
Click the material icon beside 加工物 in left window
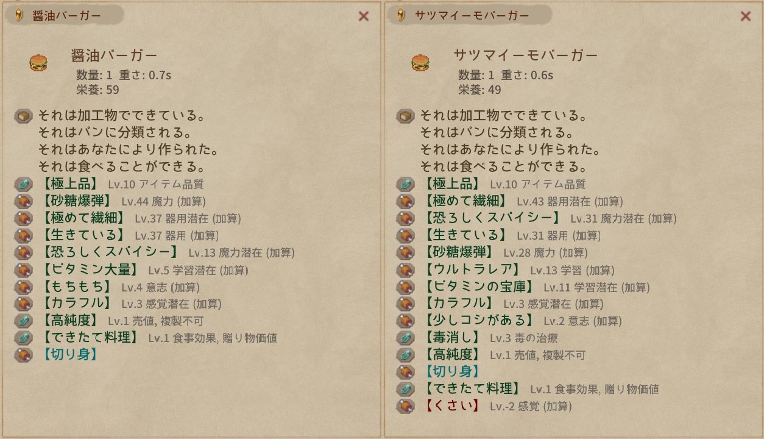(24, 116)
